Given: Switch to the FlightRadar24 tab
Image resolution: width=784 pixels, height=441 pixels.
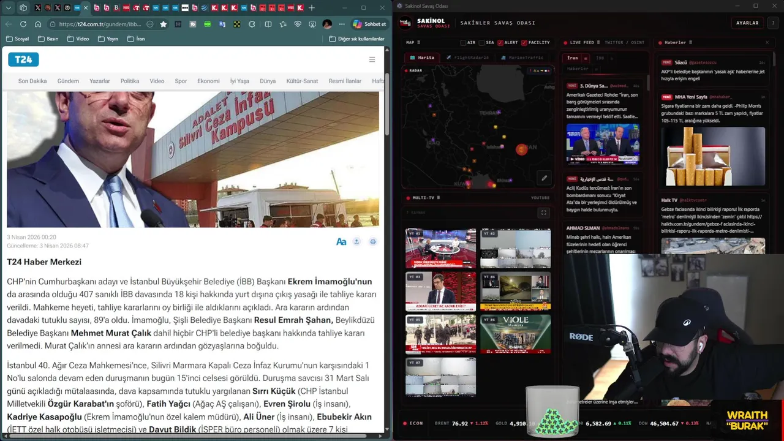Looking at the screenshot, I should 467,58.
